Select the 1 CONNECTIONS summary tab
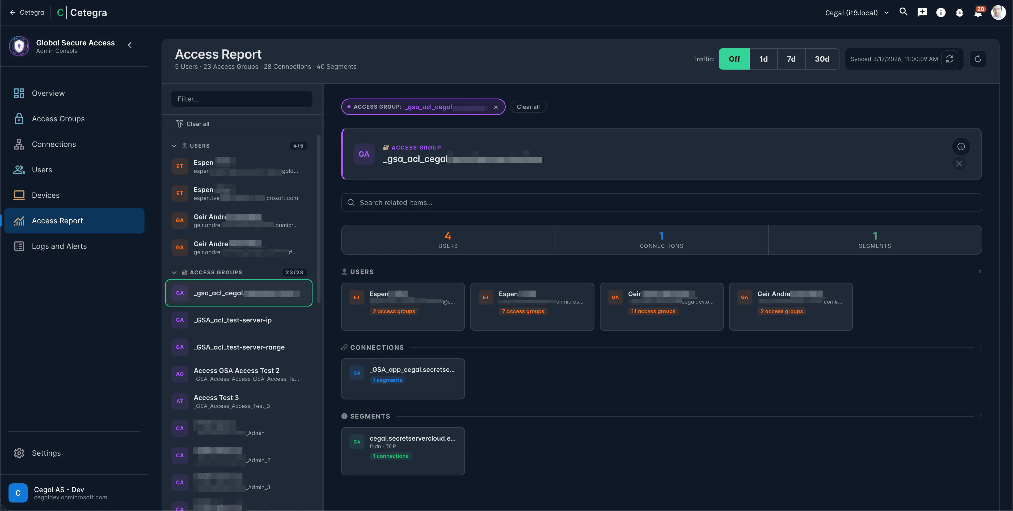Image resolution: width=1013 pixels, height=511 pixels. point(661,240)
